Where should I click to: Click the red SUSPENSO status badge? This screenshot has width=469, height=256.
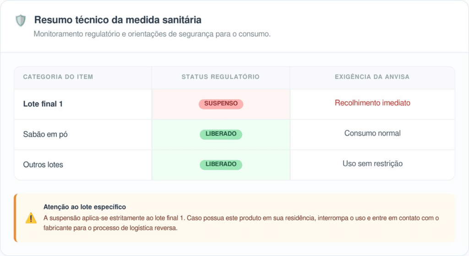click(x=221, y=104)
